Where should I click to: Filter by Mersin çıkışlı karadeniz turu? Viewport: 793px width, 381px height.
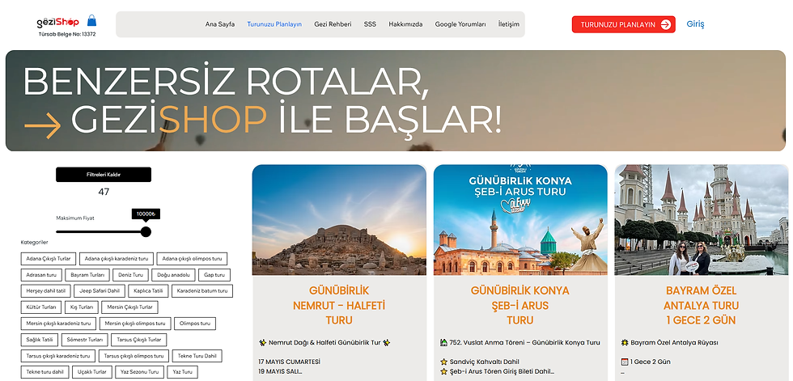point(58,324)
